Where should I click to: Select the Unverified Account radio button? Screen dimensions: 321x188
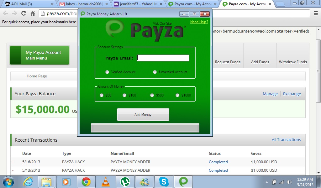[155, 72]
